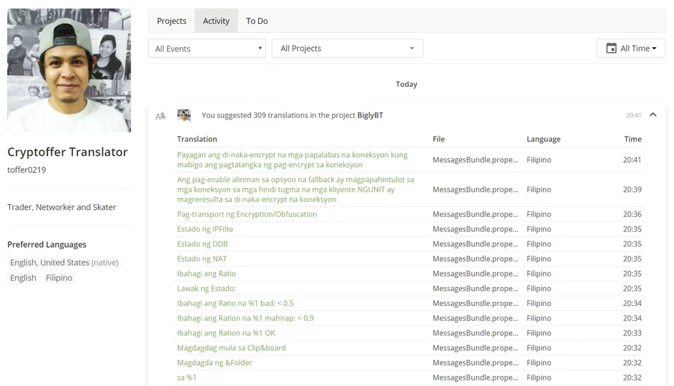Screen dimensions: 674x386
Task: Click the Language column header
Action: tap(543, 139)
